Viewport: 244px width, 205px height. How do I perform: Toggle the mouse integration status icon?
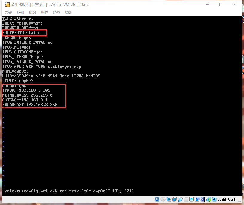click(x=208, y=199)
